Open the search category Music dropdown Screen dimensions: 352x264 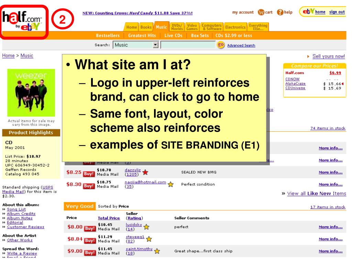pyautogui.click(x=136, y=45)
